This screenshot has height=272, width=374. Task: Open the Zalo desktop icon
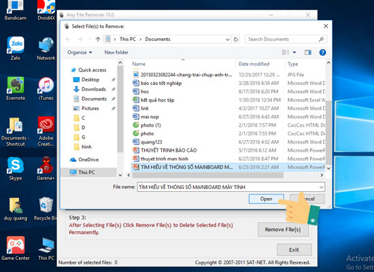coord(16,48)
